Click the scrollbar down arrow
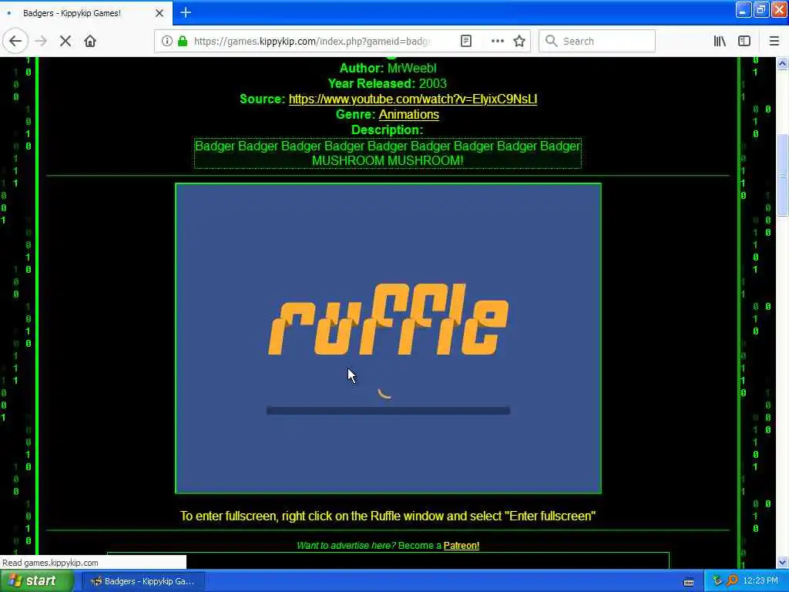This screenshot has width=789, height=592. [x=782, y=562]
